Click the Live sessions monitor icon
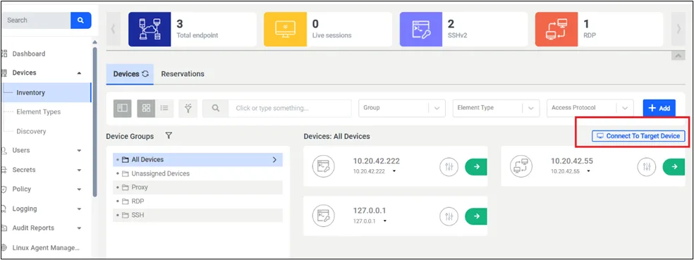The height and width of the screenshot is (260, 694). click(285, 29)
